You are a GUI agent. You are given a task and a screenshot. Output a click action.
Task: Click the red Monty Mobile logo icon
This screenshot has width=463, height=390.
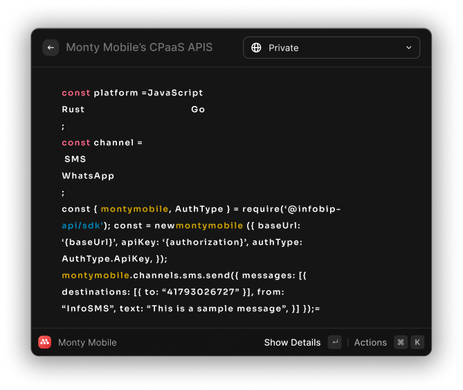45,342
